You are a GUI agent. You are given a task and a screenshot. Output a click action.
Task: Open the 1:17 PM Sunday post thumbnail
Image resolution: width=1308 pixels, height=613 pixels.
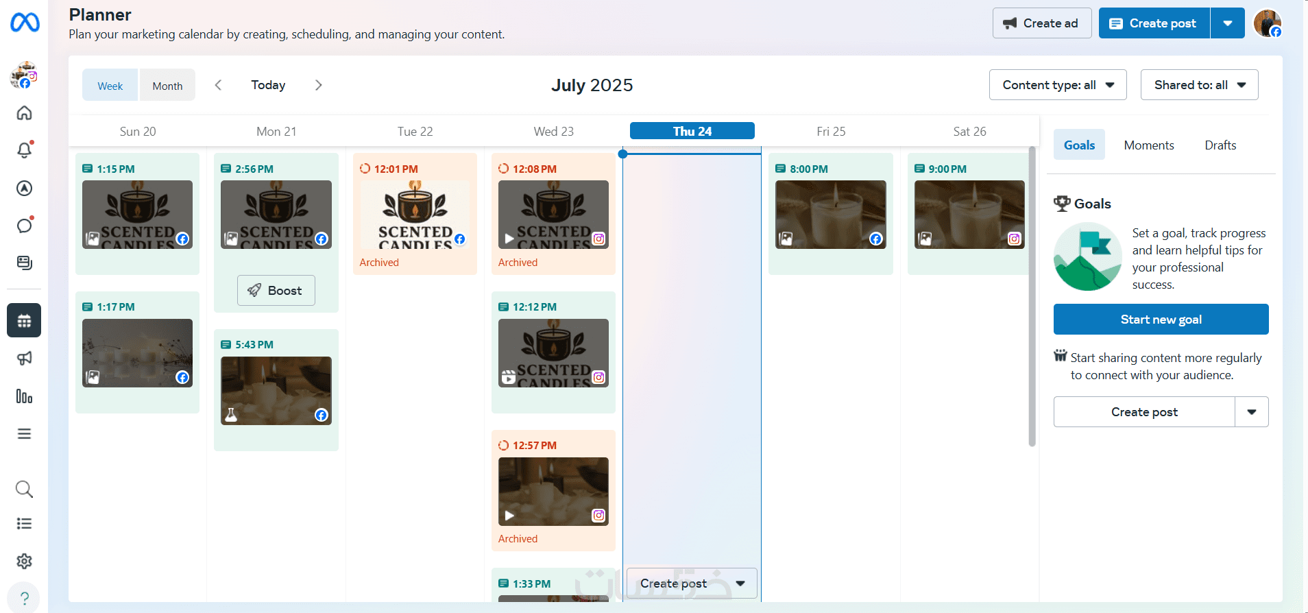click(137, 353)
